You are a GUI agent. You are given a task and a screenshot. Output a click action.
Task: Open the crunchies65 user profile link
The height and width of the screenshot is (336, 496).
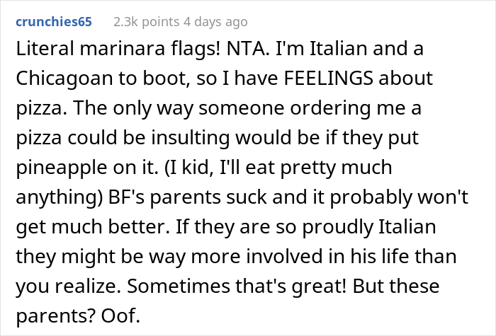(54, 22)
